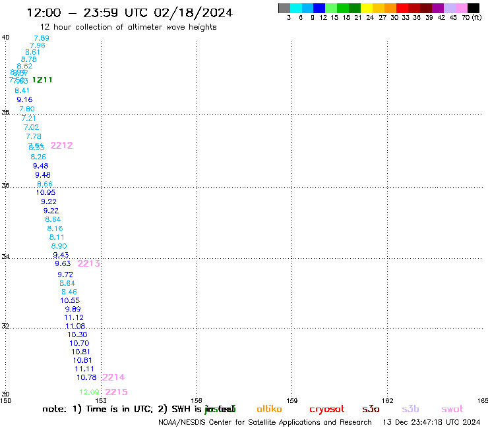Viewport: 488px width, 428px height.
Task: Click the wave height value '8.41'
Action: tap(22, 90)
